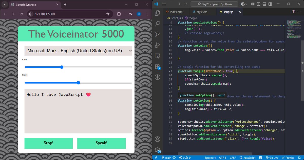
Task: Open the Search view in VS Code
Action: [158, 24]
